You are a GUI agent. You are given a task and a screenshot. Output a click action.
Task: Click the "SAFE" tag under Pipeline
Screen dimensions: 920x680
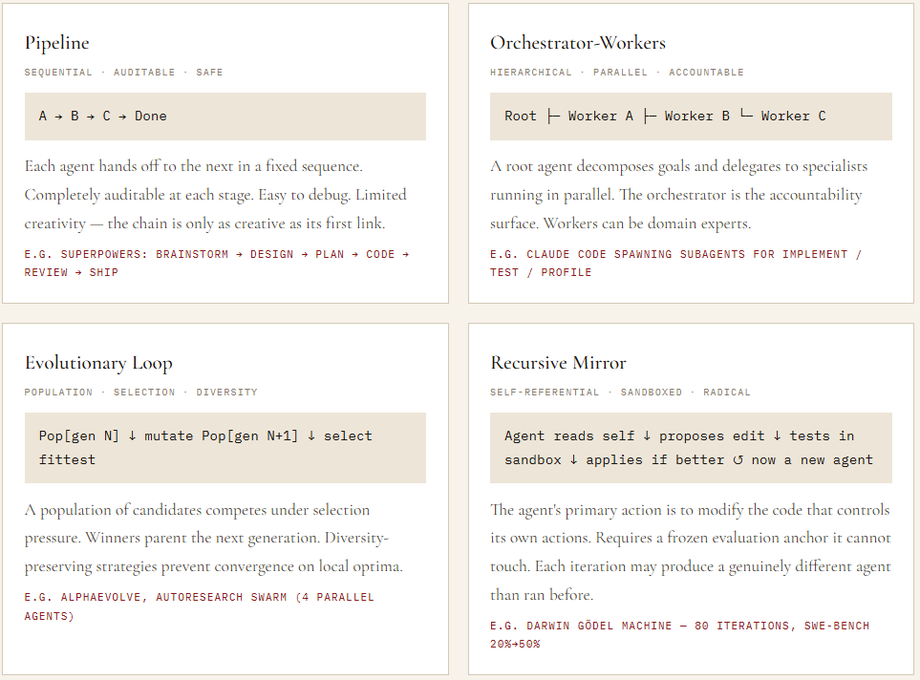tap(209, 73)
